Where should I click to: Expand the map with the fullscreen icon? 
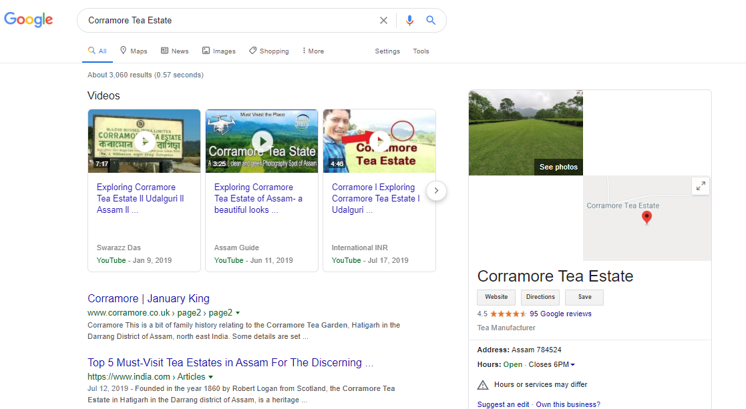(701, 185)
